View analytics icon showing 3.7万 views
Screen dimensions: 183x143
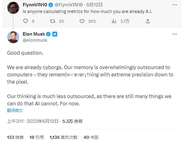(114, 21)
